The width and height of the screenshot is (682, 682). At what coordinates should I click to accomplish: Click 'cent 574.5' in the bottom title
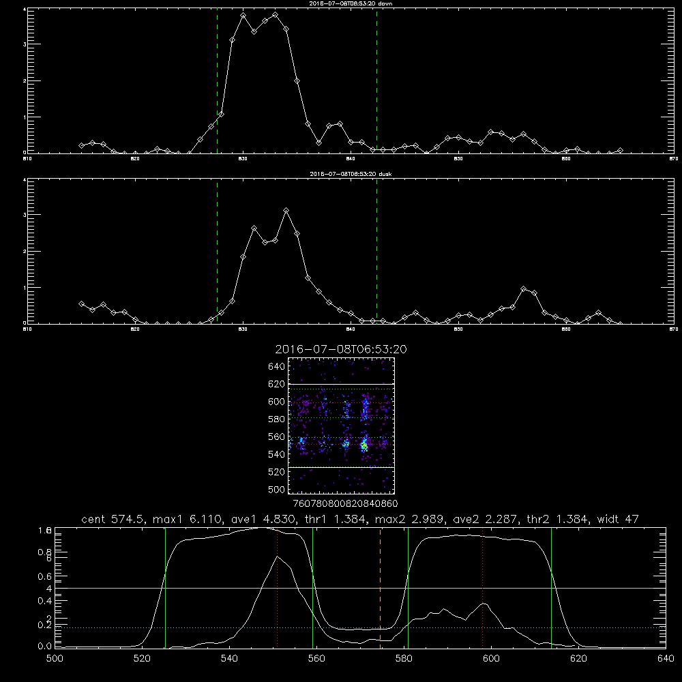click(113, 519)
